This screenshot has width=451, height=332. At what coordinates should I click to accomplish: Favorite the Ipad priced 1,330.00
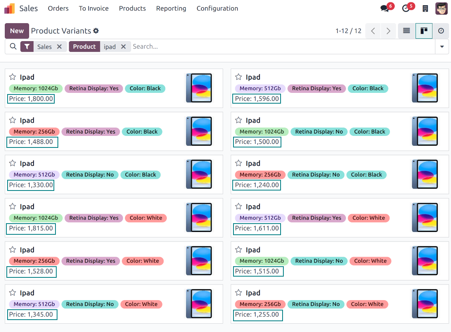[x=12, y=163]
